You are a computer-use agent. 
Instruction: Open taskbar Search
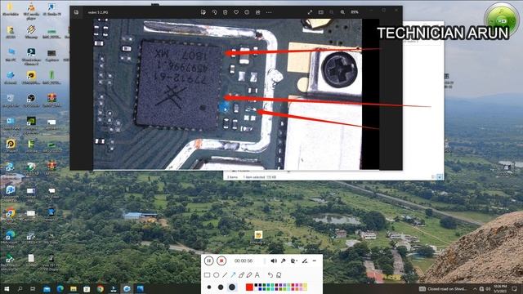[x=20, y=288]
